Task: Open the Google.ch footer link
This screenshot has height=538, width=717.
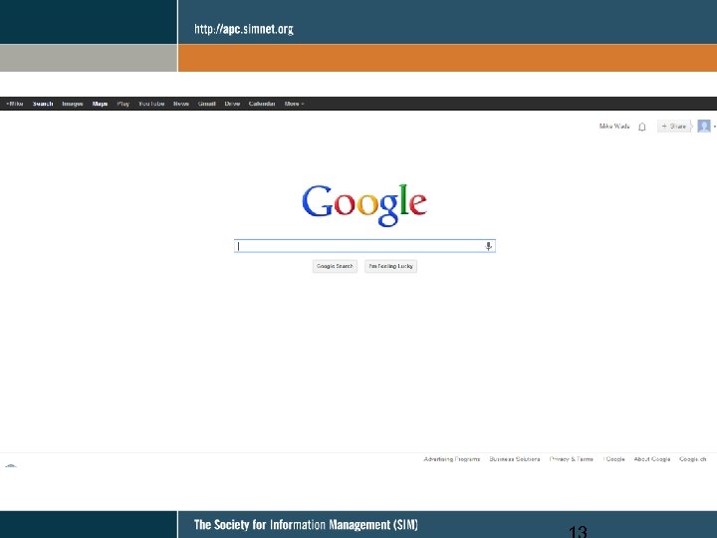Action: pos(693,459)
